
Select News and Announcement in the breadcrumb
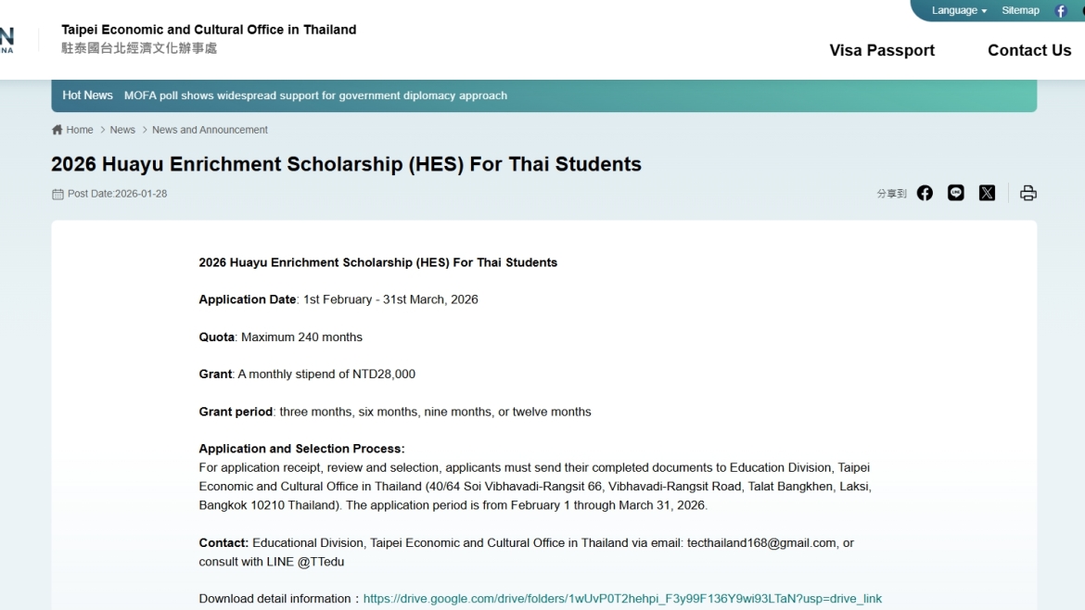210,129
